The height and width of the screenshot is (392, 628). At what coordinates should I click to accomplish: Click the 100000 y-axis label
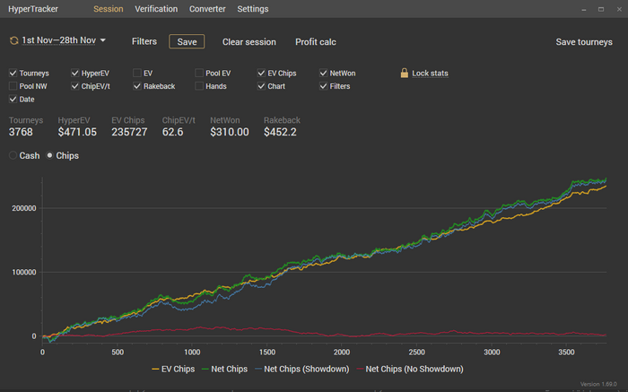click(24, 273)
